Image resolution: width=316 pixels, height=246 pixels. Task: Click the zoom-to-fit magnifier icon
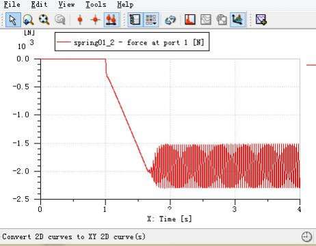(44, 20)
